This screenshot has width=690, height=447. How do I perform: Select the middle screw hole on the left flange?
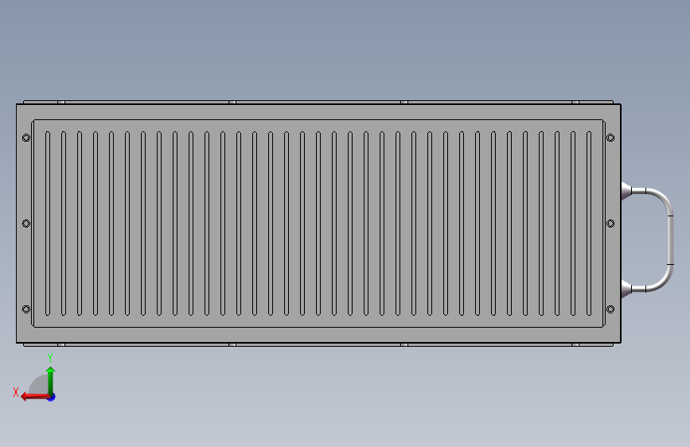(26, 223)
